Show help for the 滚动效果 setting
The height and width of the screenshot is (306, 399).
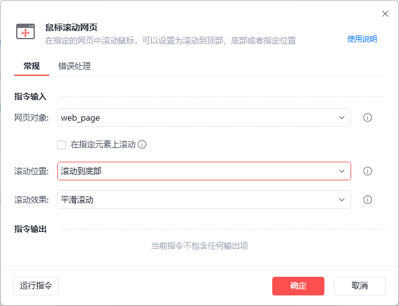pyautogui.click(x=367, y=200)
